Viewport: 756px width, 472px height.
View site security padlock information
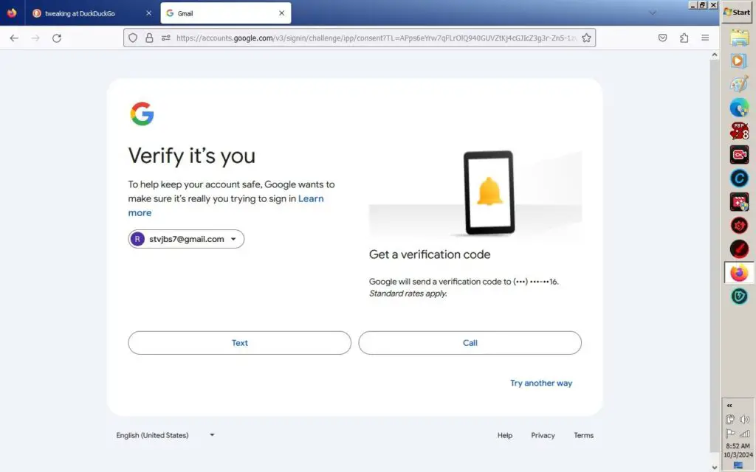coord(149,38)
